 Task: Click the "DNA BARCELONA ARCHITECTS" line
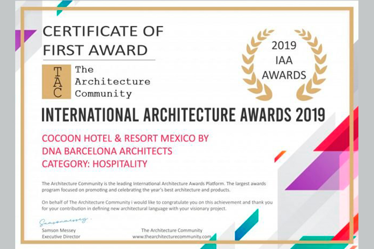tap(107, 151)
